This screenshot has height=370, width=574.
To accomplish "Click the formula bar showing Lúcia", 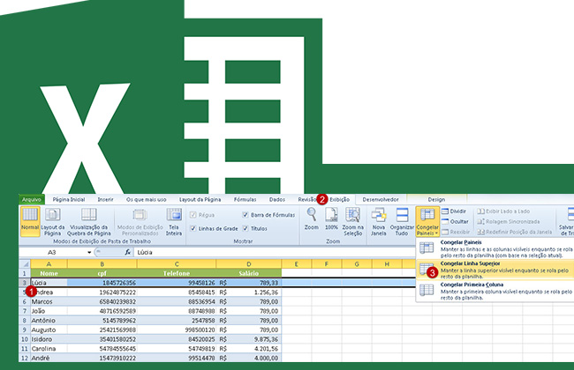I will tap(275, 252).
